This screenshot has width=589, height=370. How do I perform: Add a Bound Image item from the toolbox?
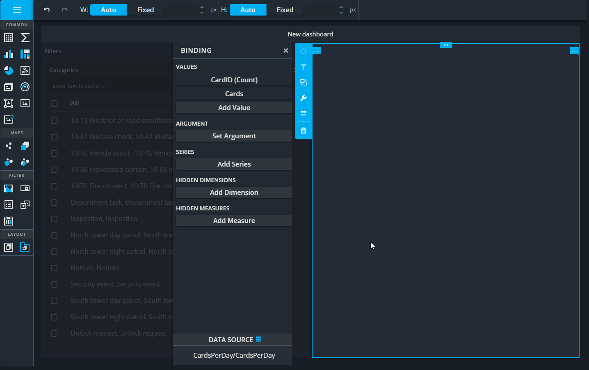9,120
